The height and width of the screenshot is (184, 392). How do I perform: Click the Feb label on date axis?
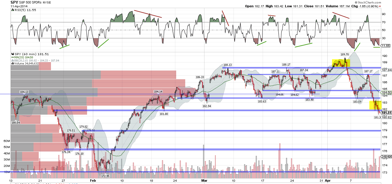[93, 180]
